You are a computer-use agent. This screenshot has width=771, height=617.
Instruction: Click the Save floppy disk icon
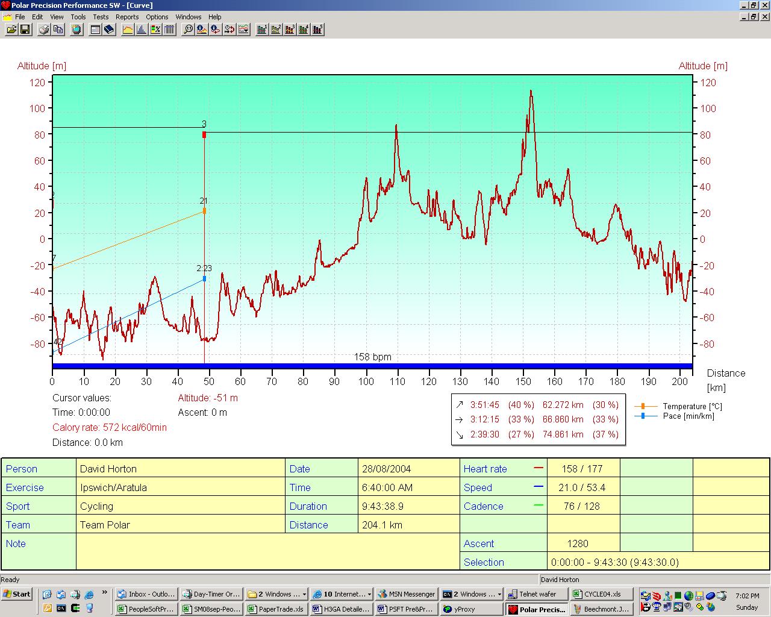tap(25, 29)
